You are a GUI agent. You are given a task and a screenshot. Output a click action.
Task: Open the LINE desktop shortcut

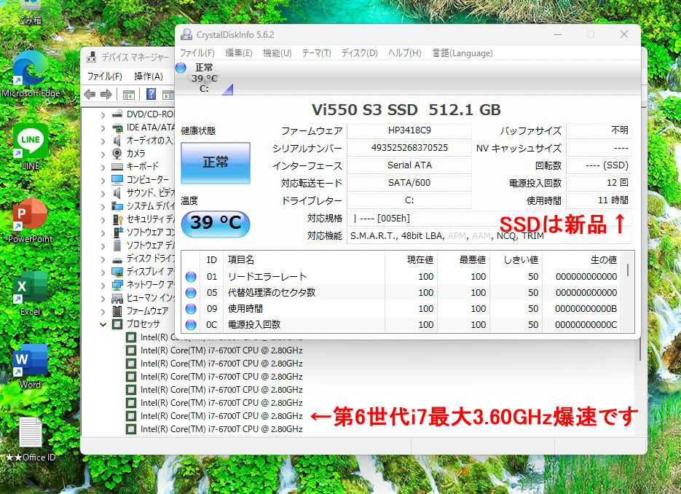(30, 146)
